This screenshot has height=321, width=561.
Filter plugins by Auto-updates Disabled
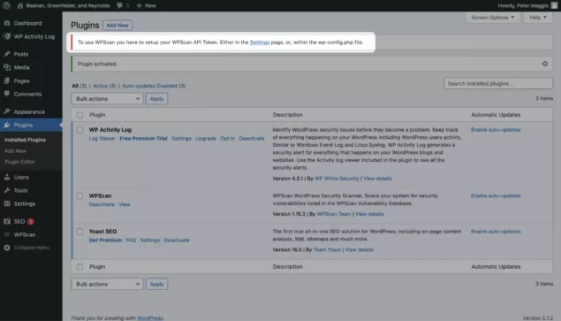[149, 86]
